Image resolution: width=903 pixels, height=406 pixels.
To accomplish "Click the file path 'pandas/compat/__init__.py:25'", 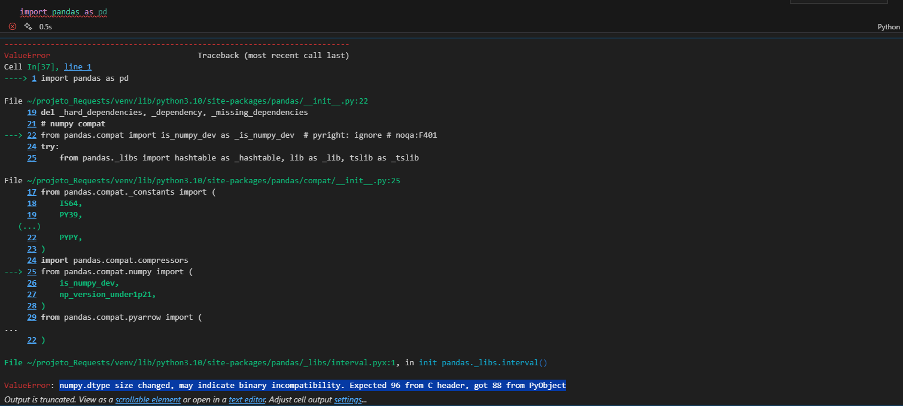I will (x=214, y=181).
